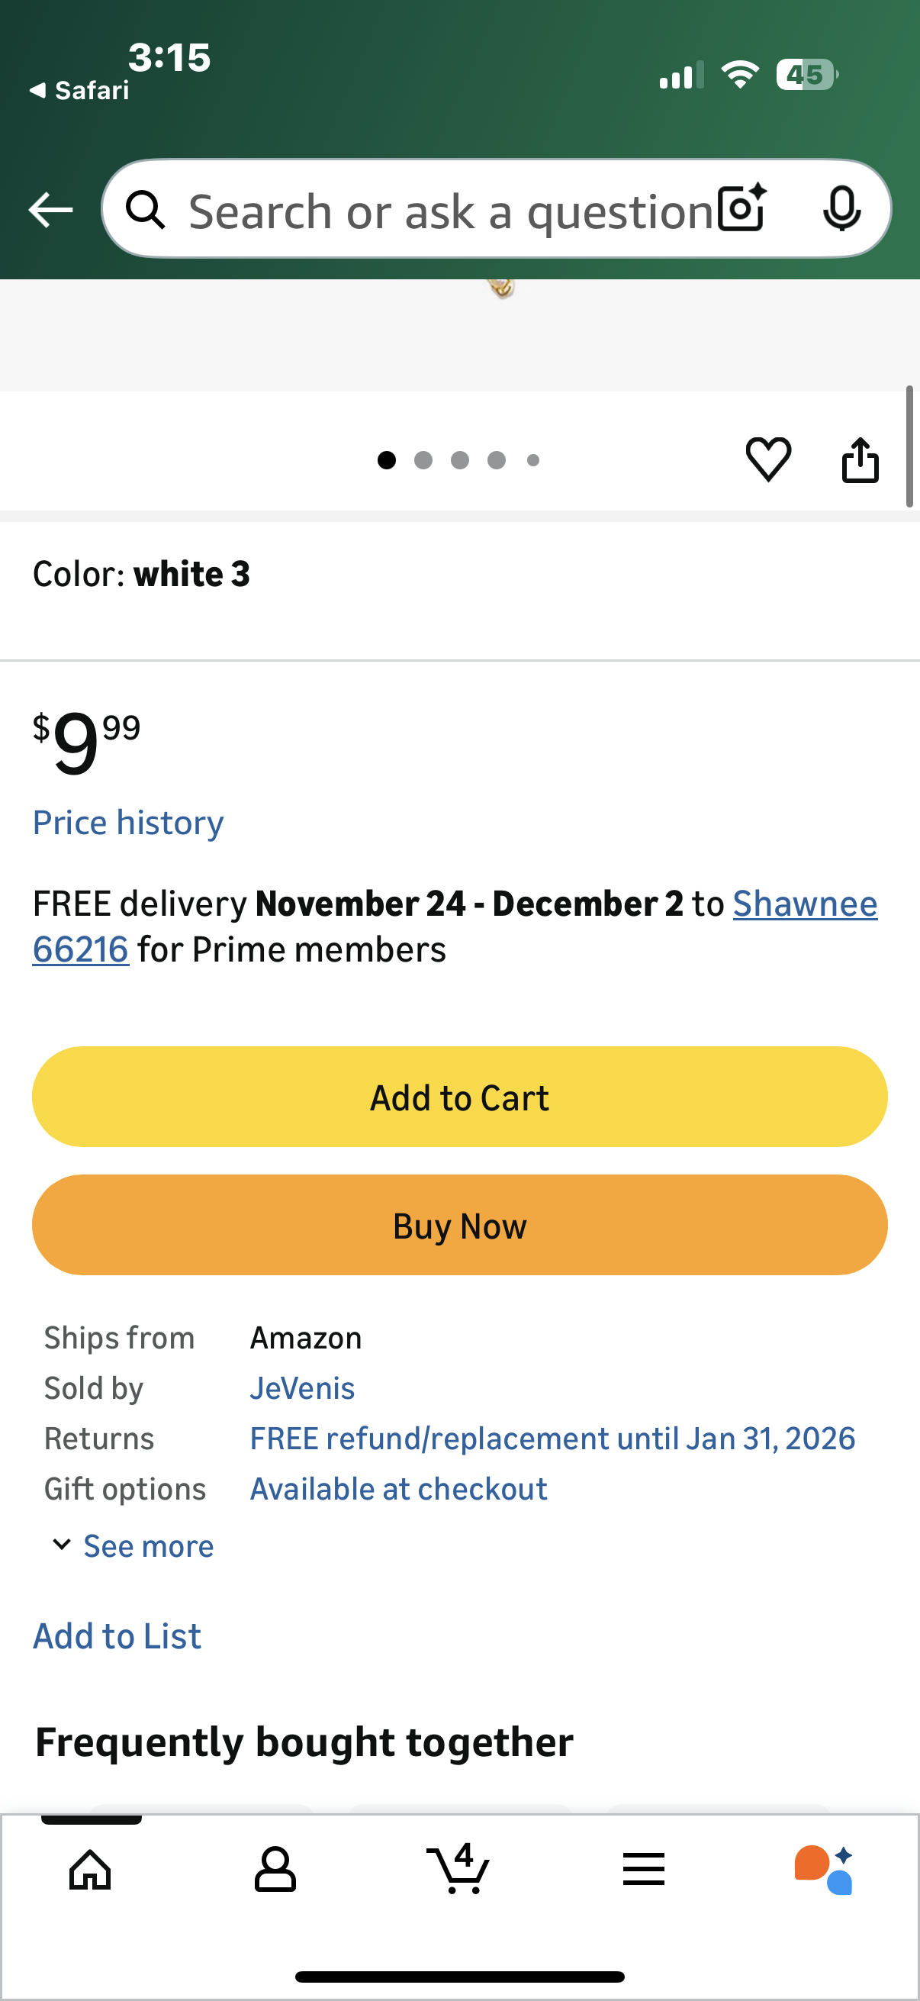Open Add to List option
Screen dimensions: 920x2001
[x=117, y=1636]
